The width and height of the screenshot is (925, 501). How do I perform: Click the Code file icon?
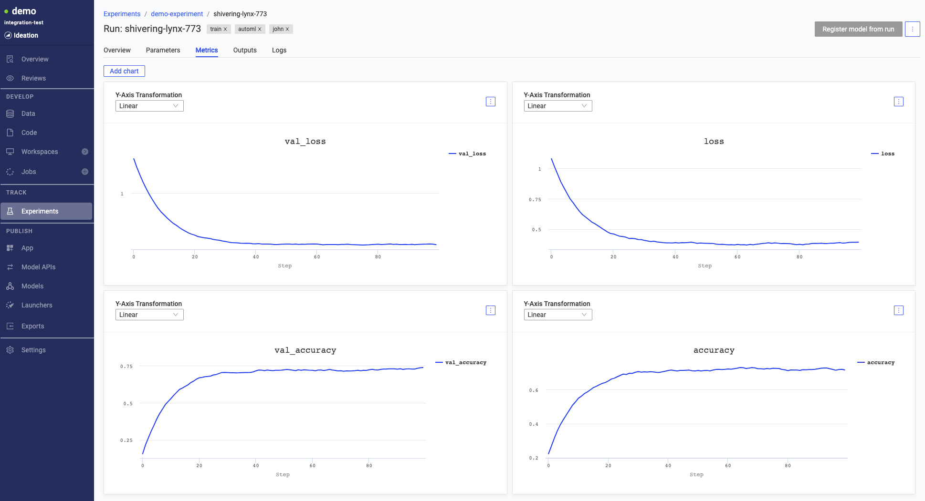coord(10,133)
